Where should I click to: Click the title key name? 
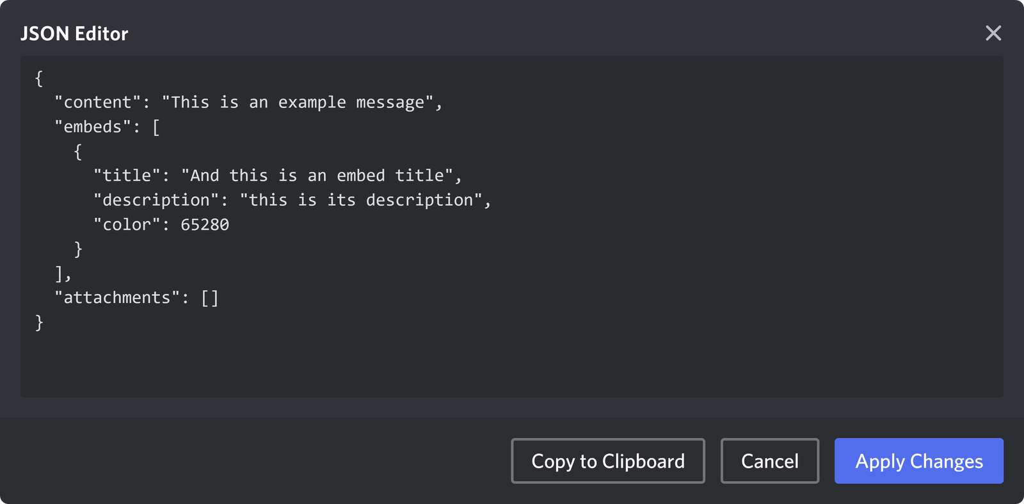pos(128,175)
